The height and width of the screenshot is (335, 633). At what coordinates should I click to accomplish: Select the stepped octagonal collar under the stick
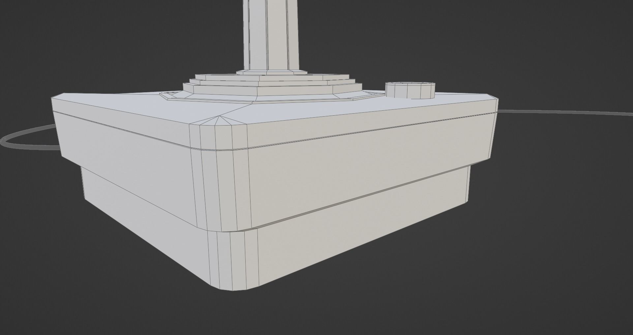point(272,86)
